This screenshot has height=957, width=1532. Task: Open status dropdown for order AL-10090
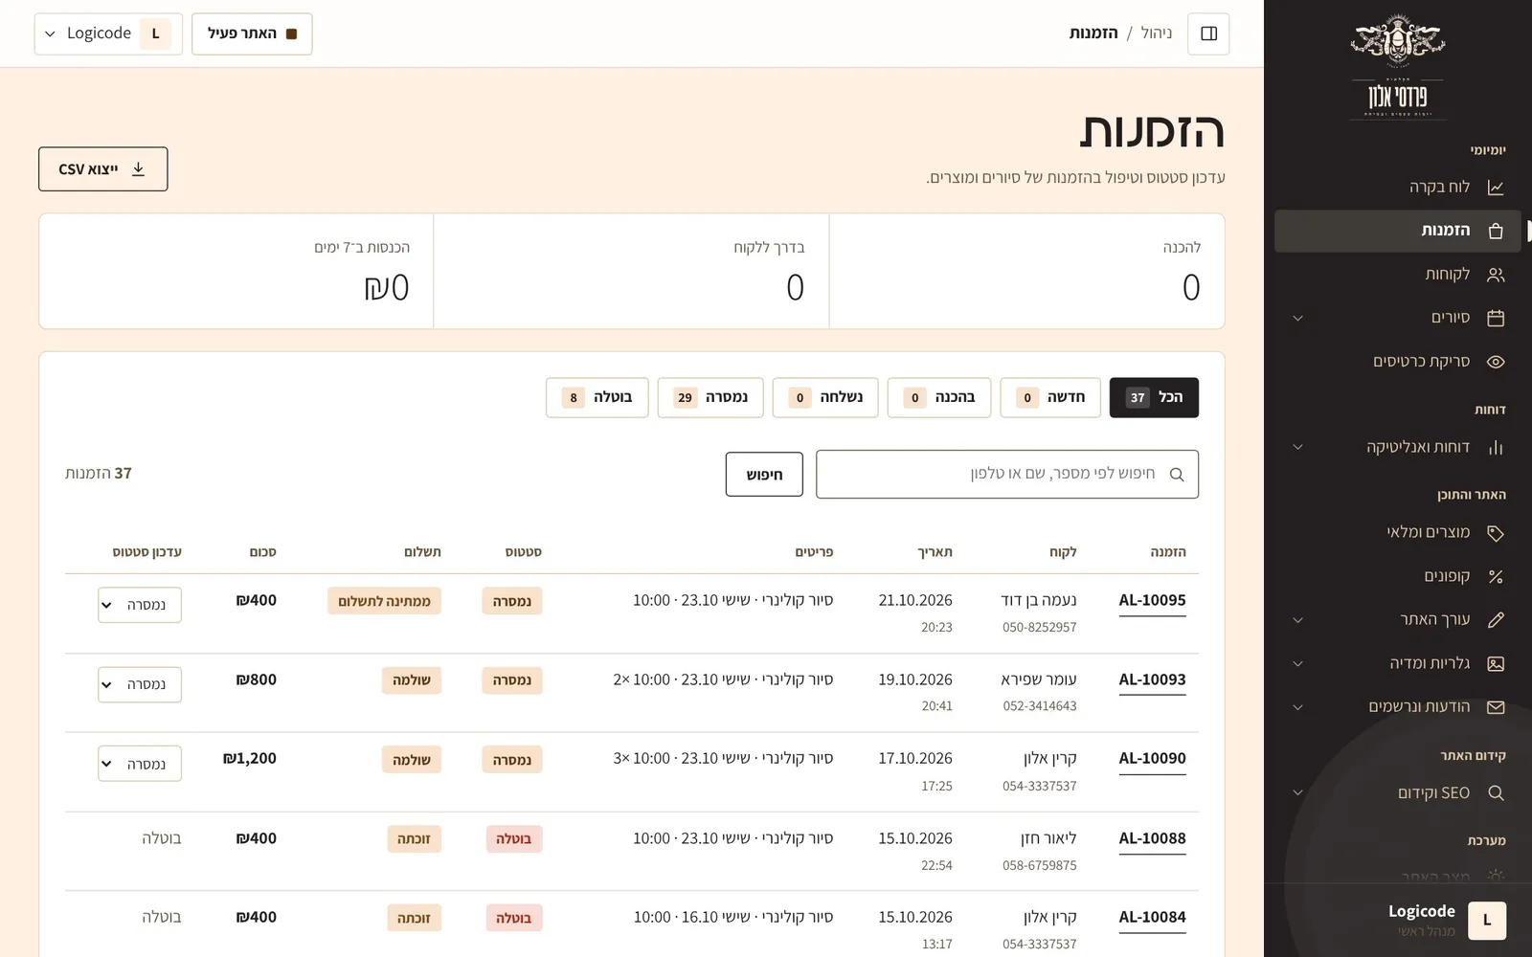tap(140, 764)
